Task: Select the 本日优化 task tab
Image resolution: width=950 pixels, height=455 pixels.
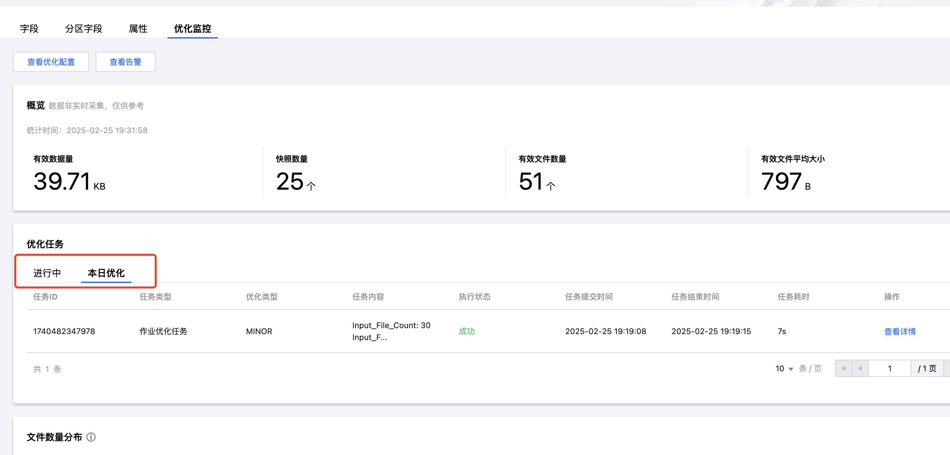Action: coord(106,273)
